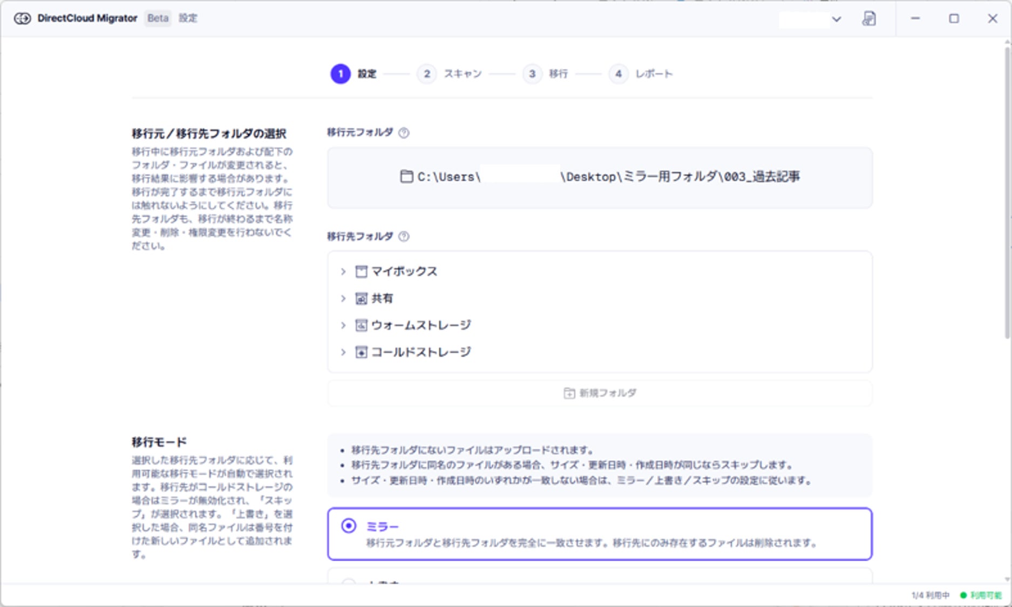The height and width of the screenshot is (607, 1012).
Task: Expand the コールドストレージ tree node
Action: [x=343, y=352]
